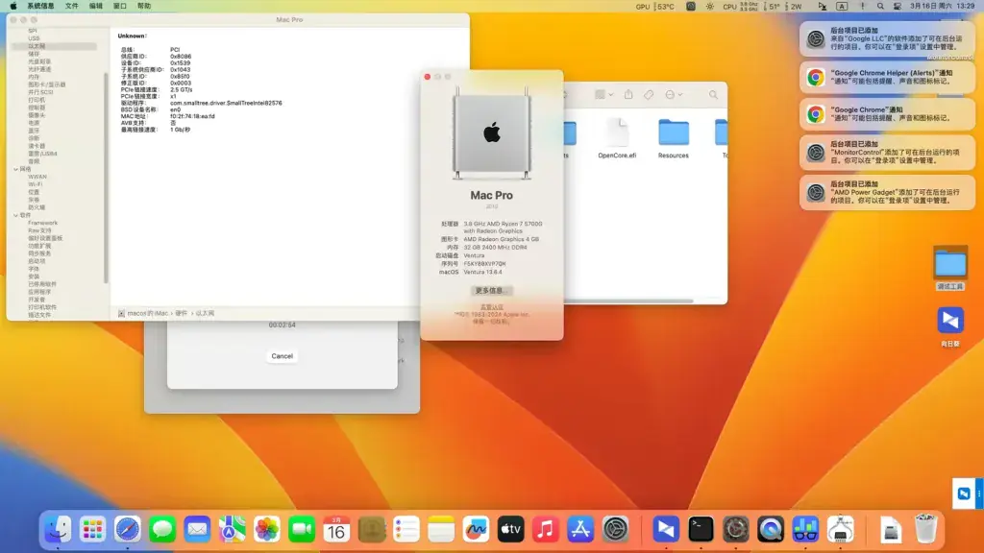Open the App Store in the Dock

point(580,530)
